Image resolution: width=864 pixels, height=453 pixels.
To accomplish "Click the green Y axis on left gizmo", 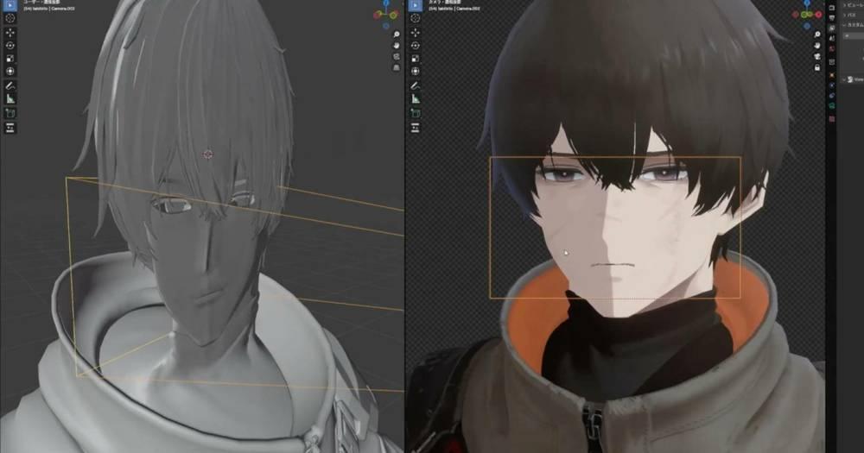I will coord(393,15).
